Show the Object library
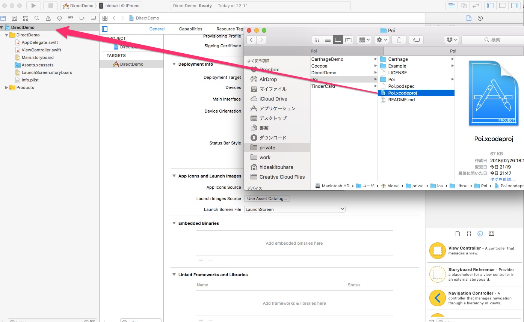The image size is (524, 322). pyautogui.click(x=480, y=233)
